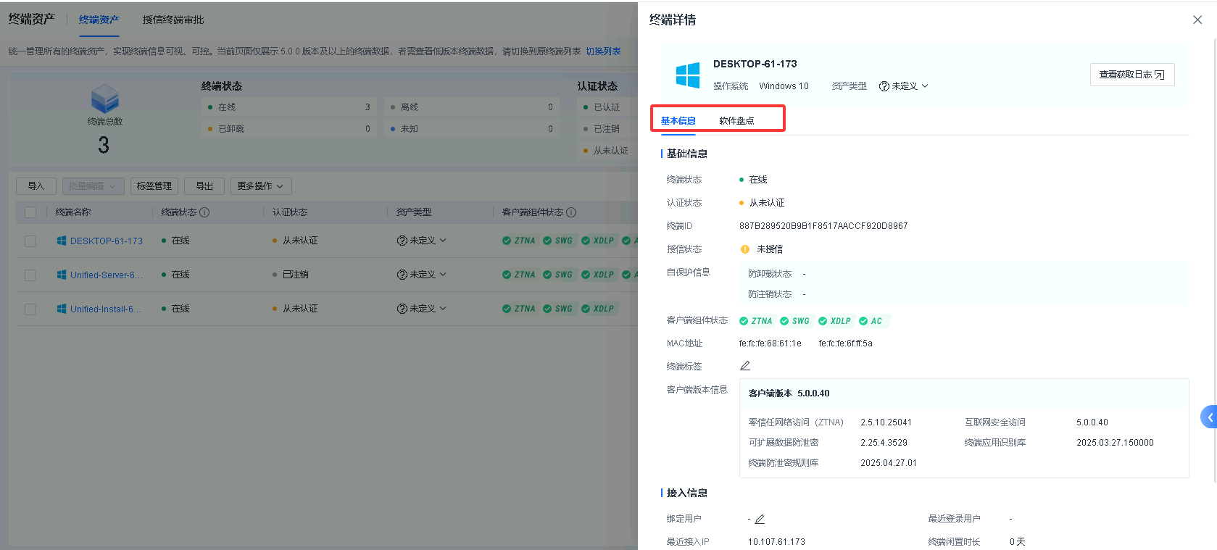The image size is (1217, 550).
Task: Expand the 更多操作 dropdown
Action: pyautogui.click(x=260, y=186)
